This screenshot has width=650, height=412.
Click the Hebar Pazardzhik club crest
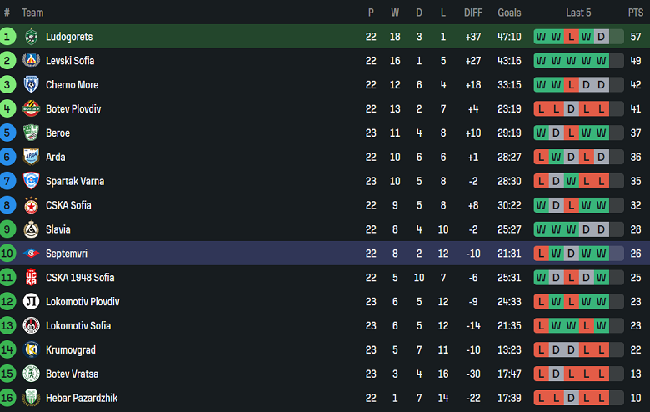click(x=31, y=398)
